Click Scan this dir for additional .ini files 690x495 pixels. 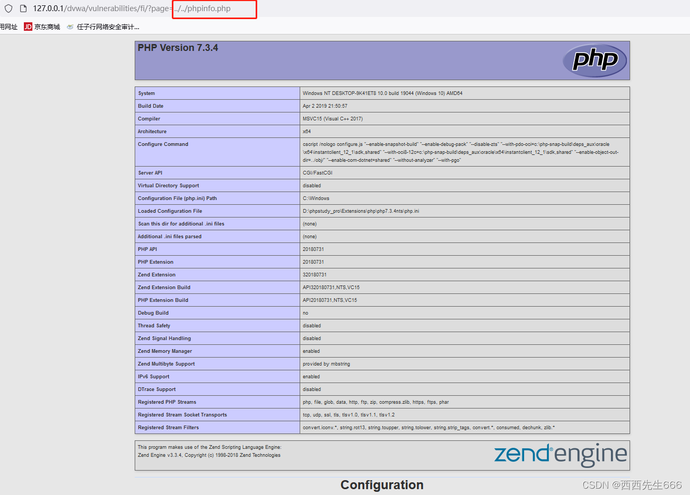point(181,224)
